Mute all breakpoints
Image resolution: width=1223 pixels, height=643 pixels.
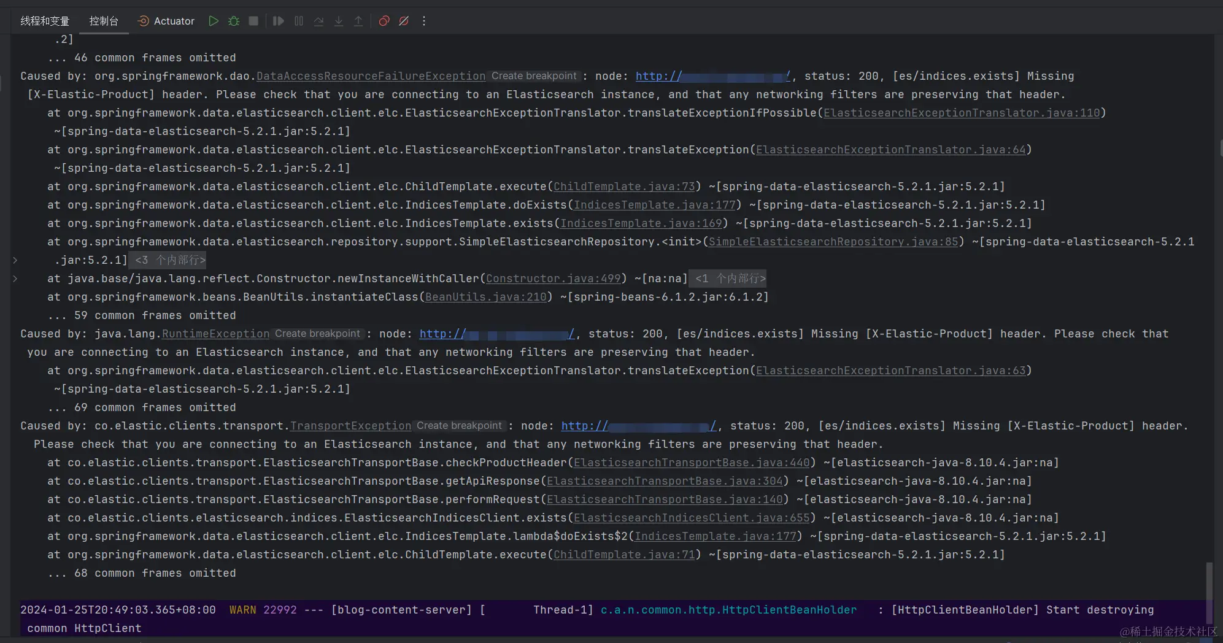click(403, 20)
